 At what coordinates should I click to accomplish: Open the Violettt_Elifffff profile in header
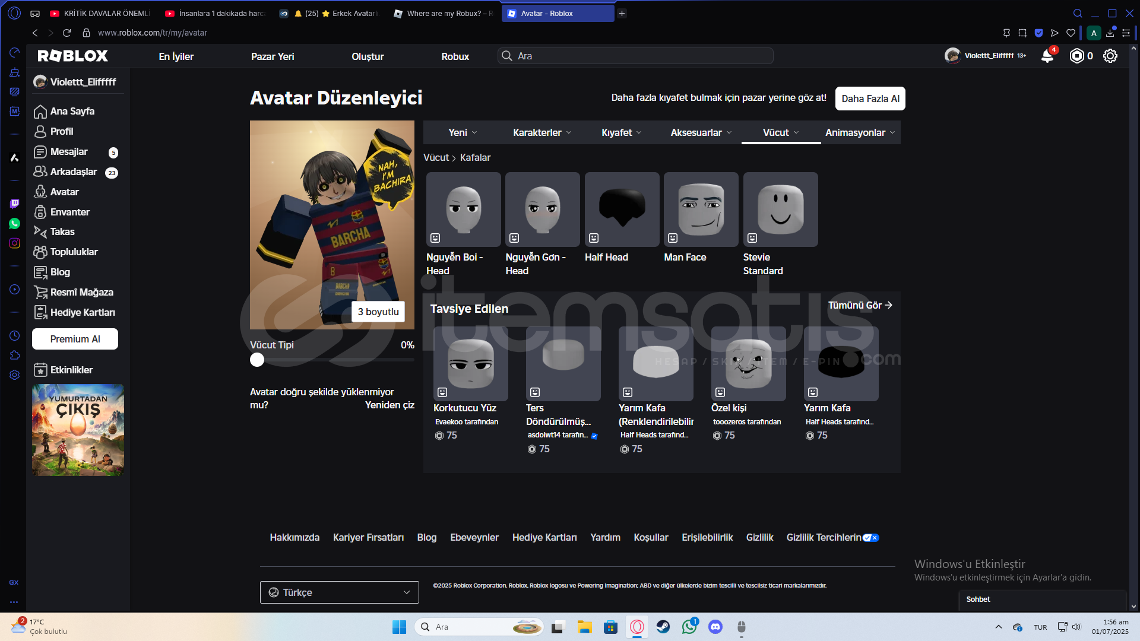coord(985,56)
